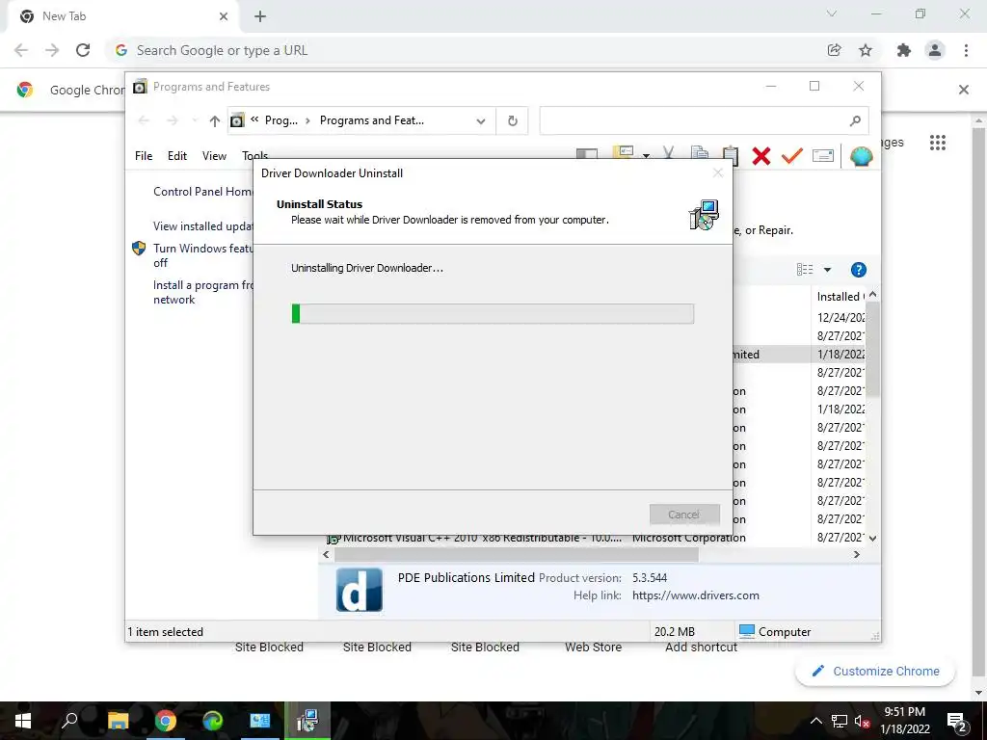Click the Add shortcut label
The height and width of the screenshot is (740, 987).
702,647
